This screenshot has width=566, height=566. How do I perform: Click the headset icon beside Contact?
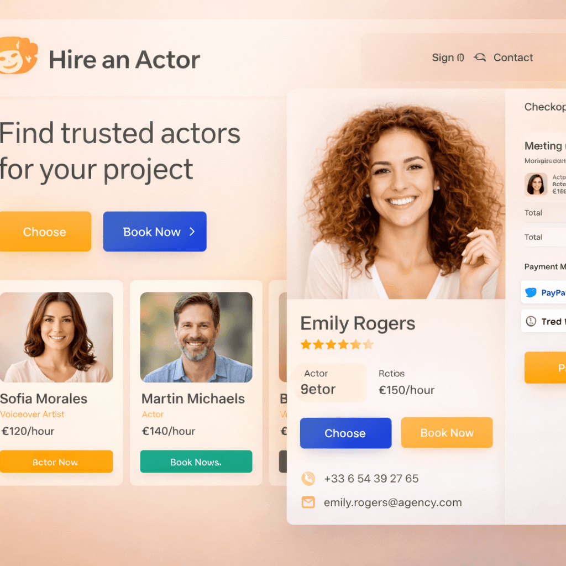click(x=480, y=57)
